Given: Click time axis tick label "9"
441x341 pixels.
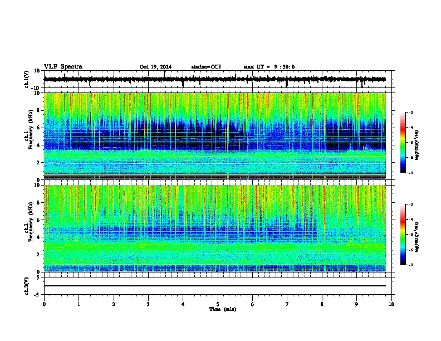Looking at the screenshot, I should 356,304.
